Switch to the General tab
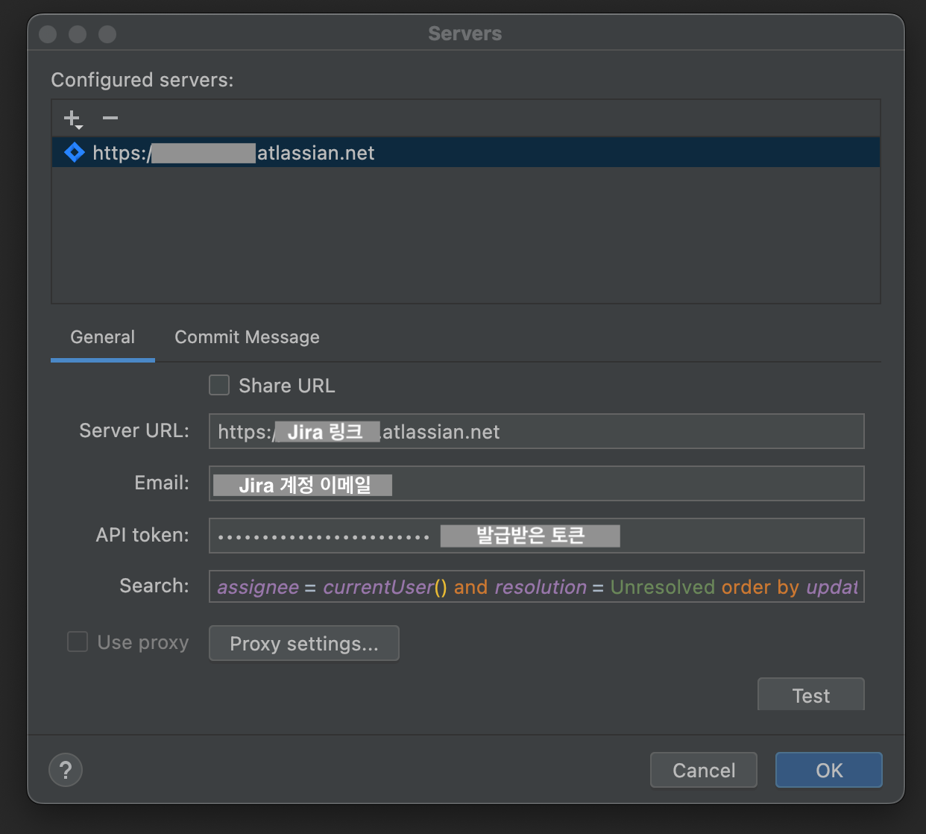Image resolution: width=926 pixels, height=834 pixels. (x=103, y=337)
